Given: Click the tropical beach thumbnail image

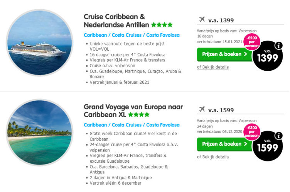Looking at the screenshot, I should tap(39, 133).
